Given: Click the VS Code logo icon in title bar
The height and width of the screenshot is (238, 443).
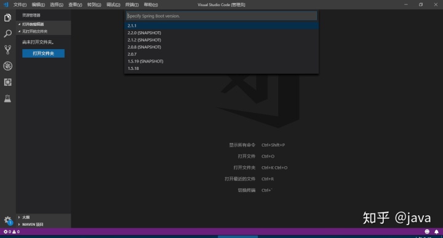Looking at the screenshot, I should tap(6, 4).
